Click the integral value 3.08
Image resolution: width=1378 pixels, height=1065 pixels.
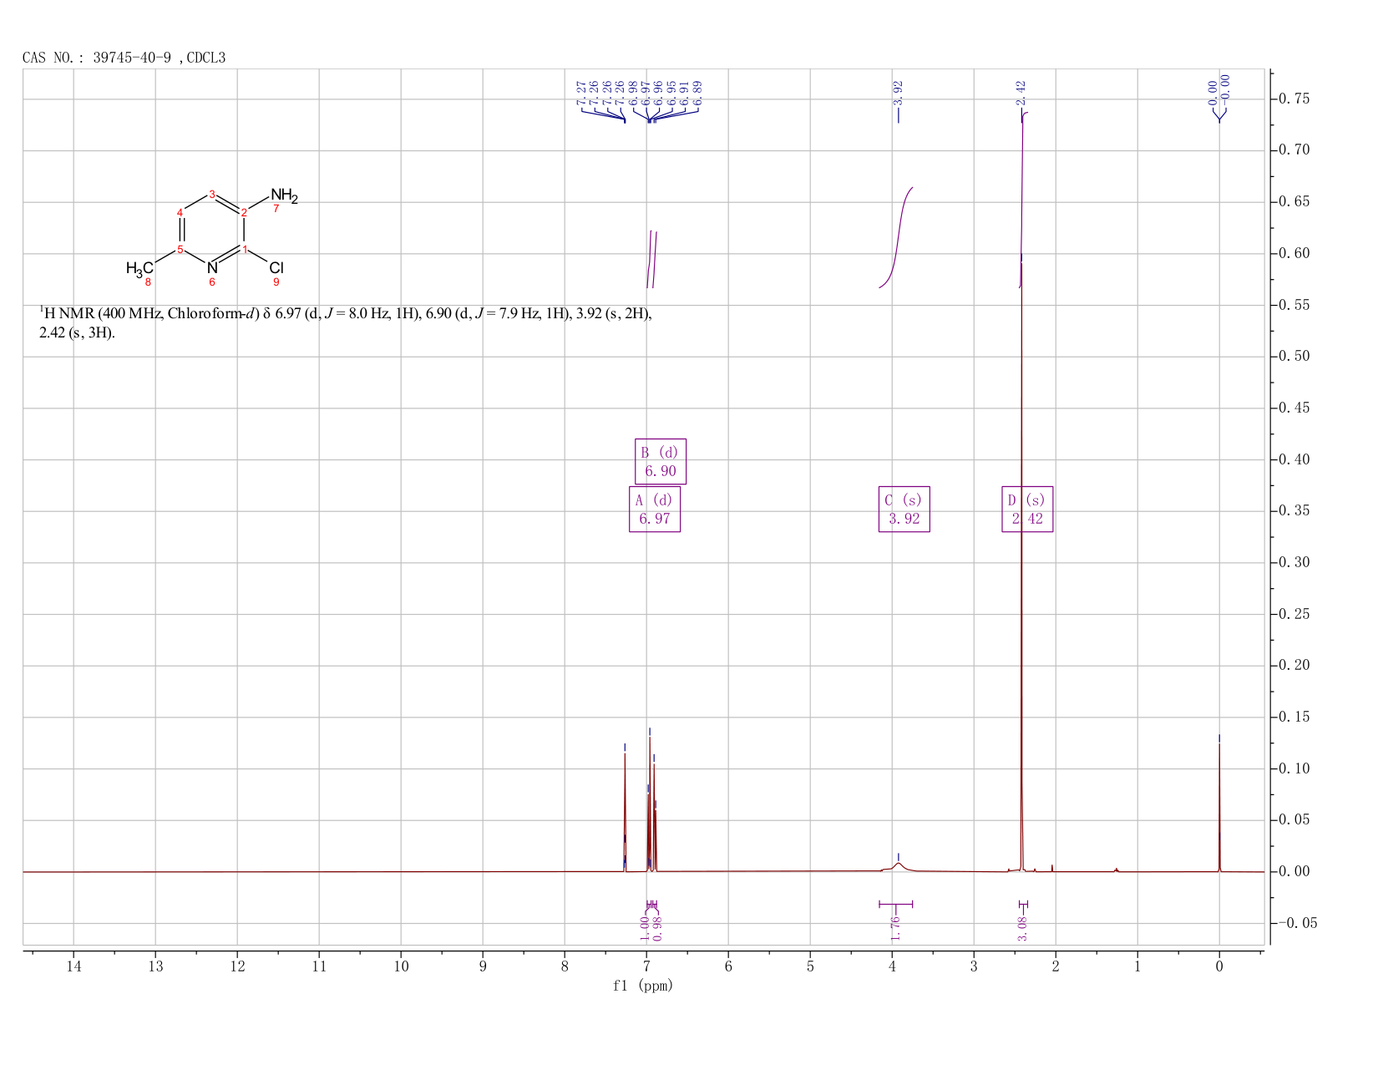[1022, 928]
